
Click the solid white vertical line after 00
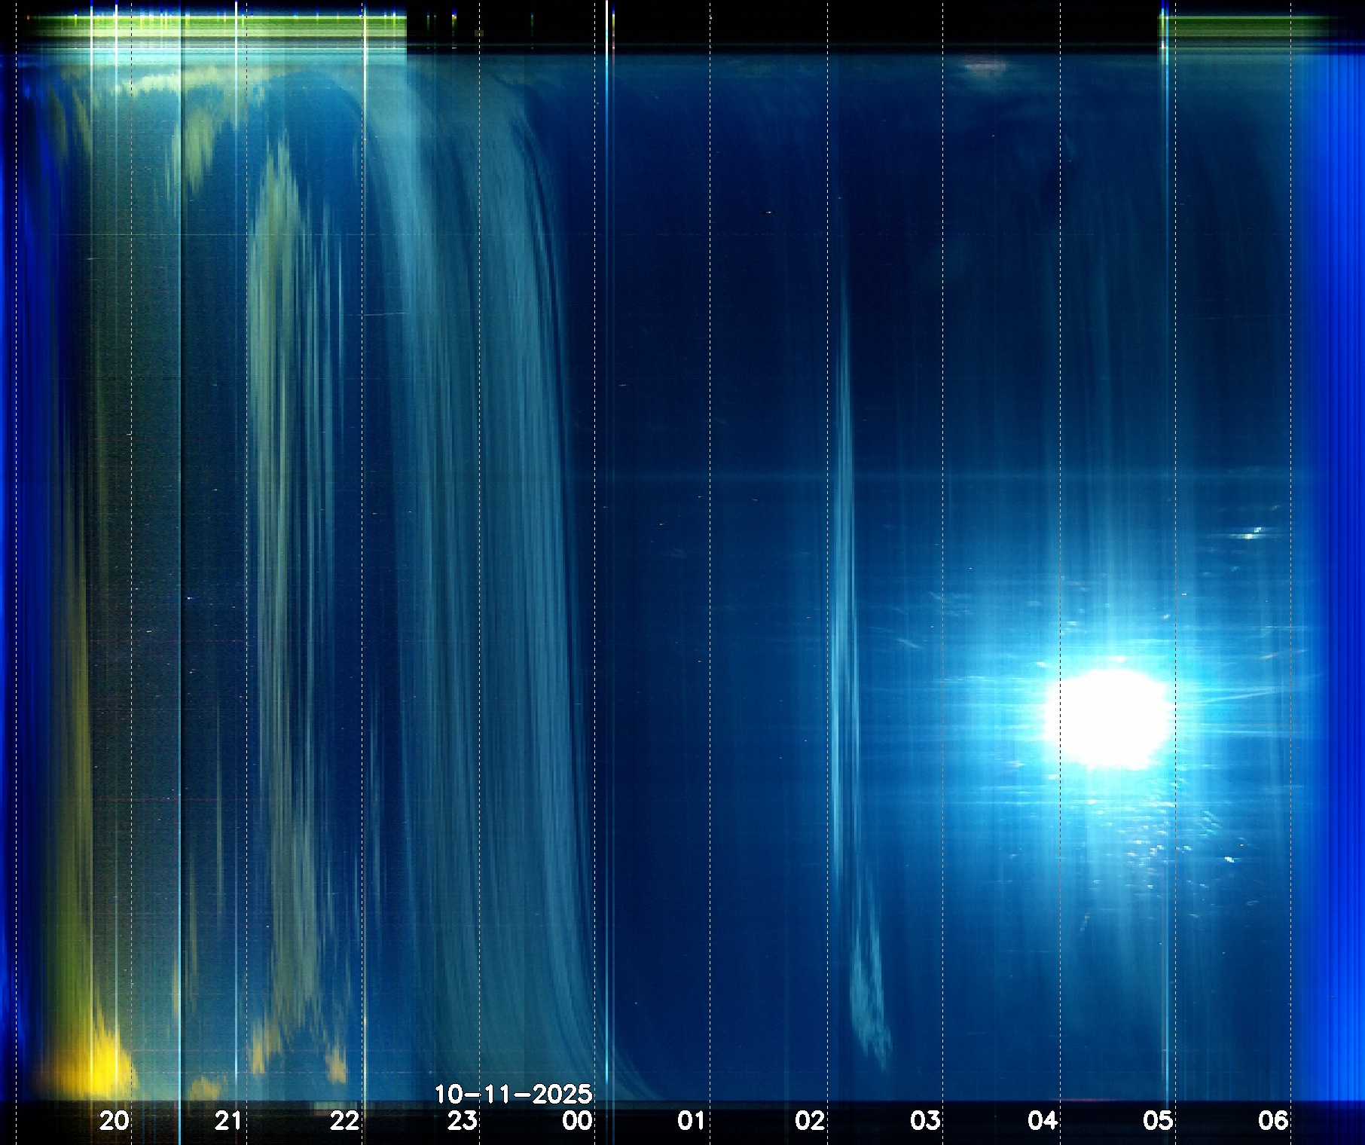607,527
